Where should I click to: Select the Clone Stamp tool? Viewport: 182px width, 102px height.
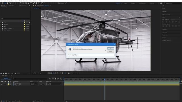(36, 3)
